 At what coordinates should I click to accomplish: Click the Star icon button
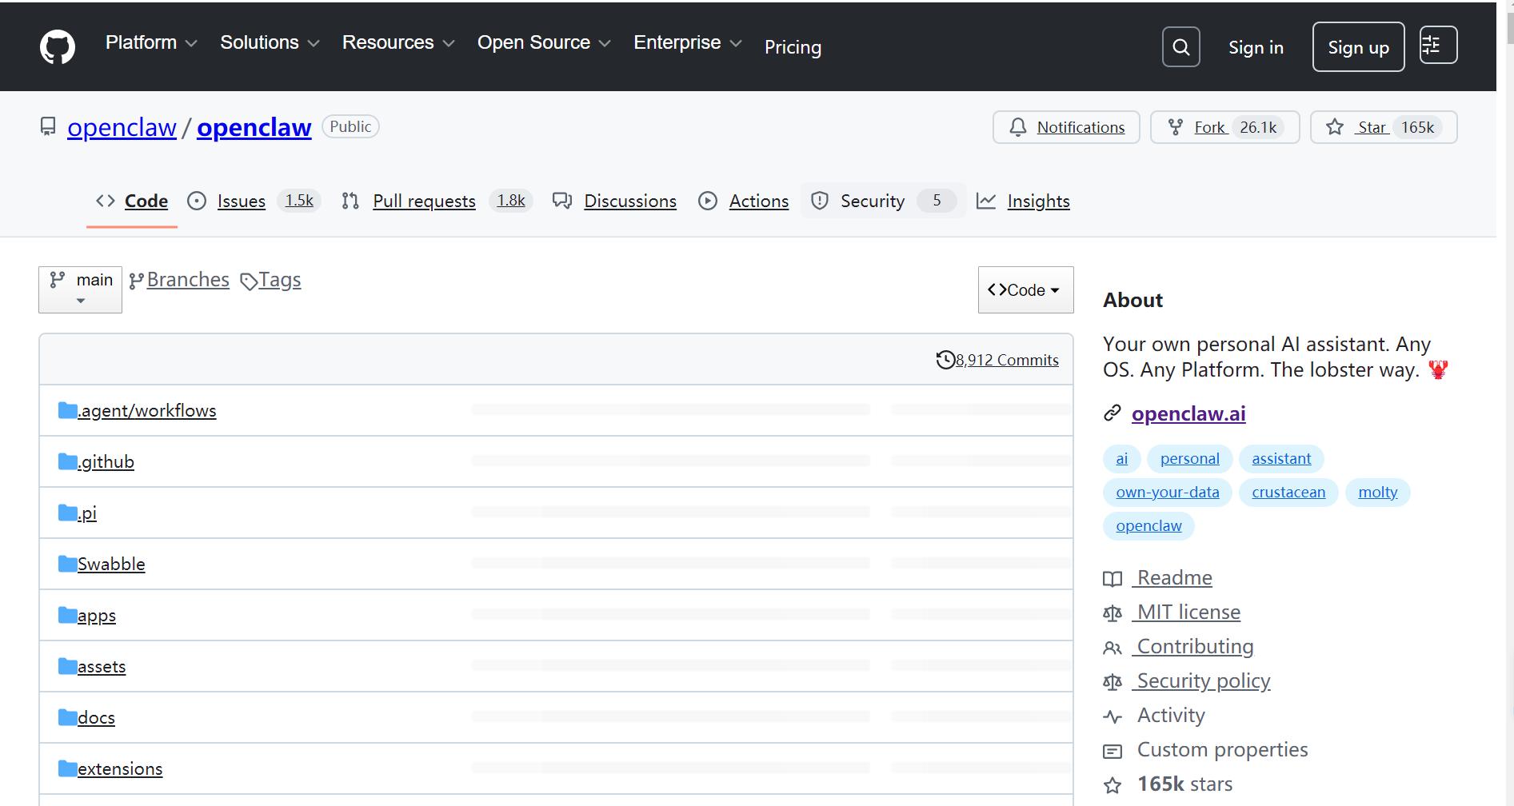(x=1334, y=127)
